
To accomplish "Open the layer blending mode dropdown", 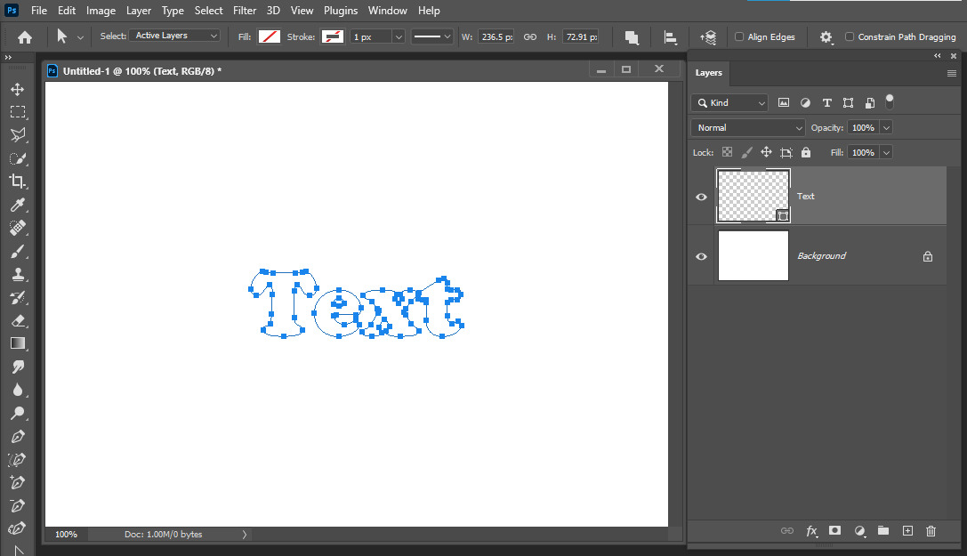I will pyautogui.click(x=747, y=127).
